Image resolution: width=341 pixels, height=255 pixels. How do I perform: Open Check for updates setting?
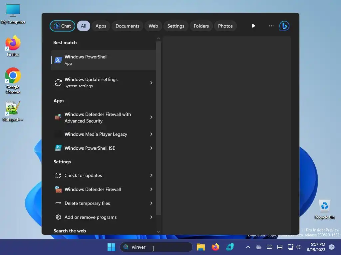coord(103,175)
